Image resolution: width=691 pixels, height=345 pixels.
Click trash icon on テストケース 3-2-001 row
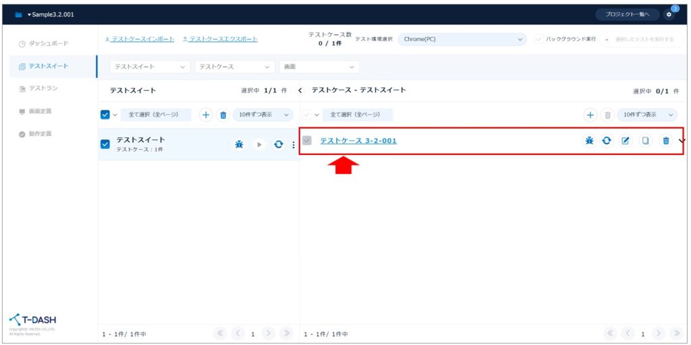coord(665,141)
